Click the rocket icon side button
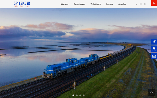This screenshot has height=98, width=157. click(154, 42)
